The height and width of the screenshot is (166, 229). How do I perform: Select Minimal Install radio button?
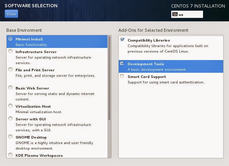10,39
